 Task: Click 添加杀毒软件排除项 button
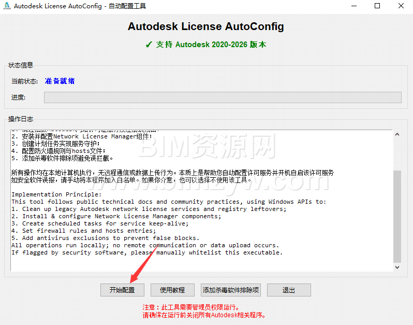[231, 290]
